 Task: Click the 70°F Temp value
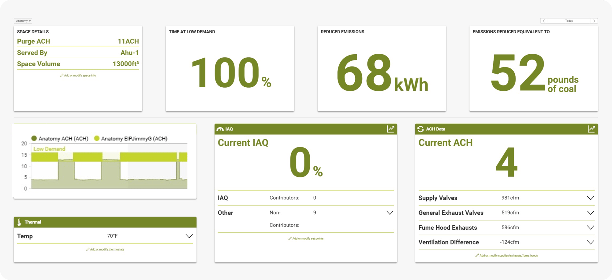[112, 236]
